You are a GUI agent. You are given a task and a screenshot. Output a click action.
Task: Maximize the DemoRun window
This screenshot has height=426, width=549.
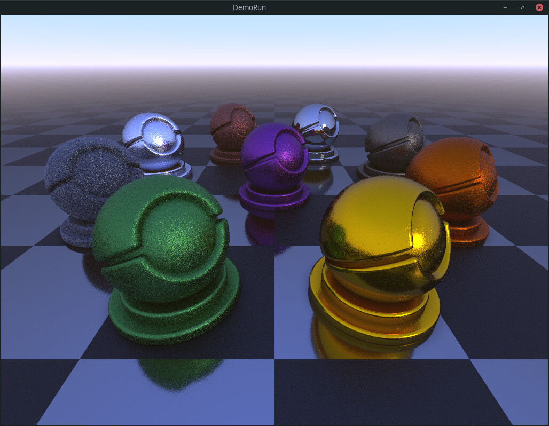pyautogui.click(x=522, y=7)
